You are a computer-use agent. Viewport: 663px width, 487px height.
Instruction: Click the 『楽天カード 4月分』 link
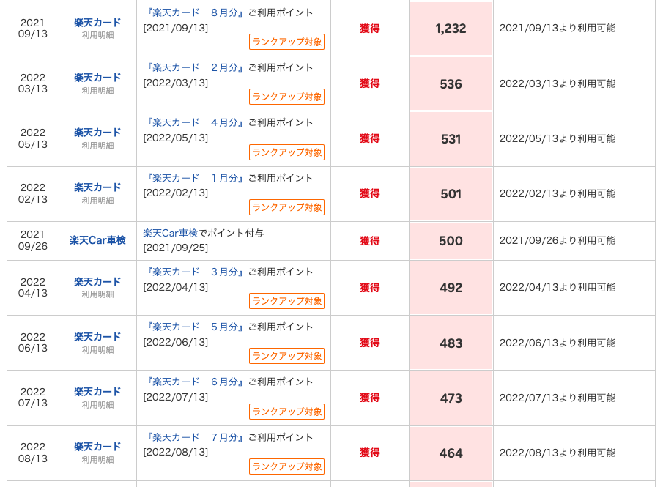pyautogui.click(x=195, y=122)
